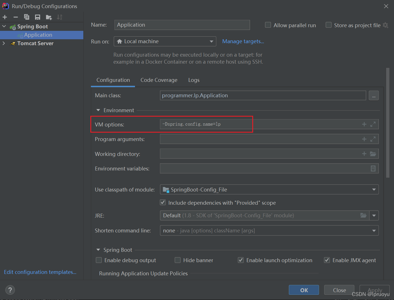Collapse the Spring Boot tree node

click(4, 26)
